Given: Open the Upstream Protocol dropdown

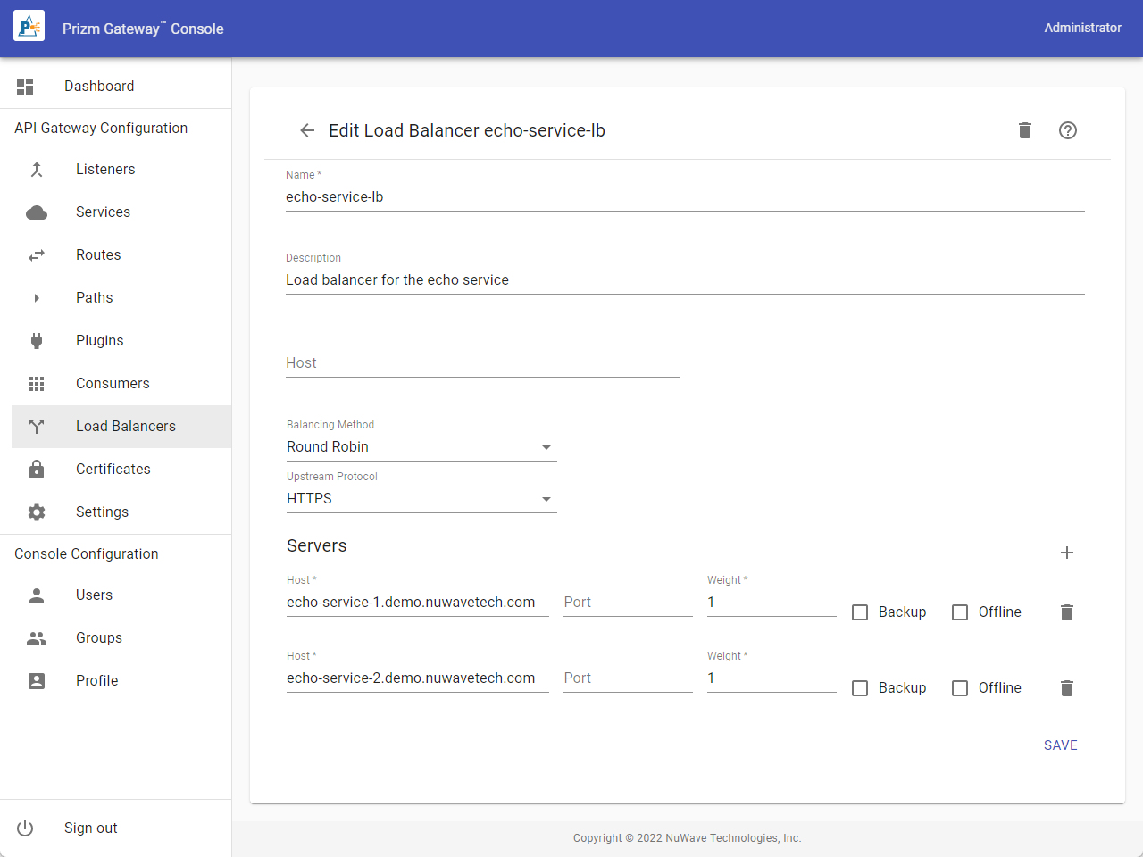Looking at the screenshot, I should pos(421,499).
